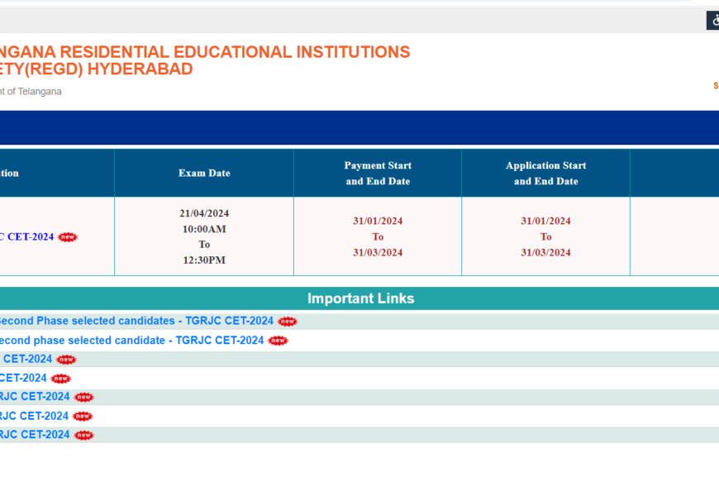This screenshot has width=719, height=496.
Task: Click new badge after second phase selected candidate link
Action: click(278, 341)
